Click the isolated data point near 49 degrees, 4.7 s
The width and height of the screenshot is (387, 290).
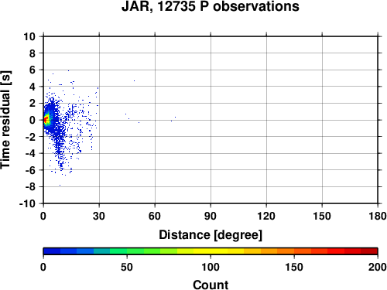(x=134, y=80)
